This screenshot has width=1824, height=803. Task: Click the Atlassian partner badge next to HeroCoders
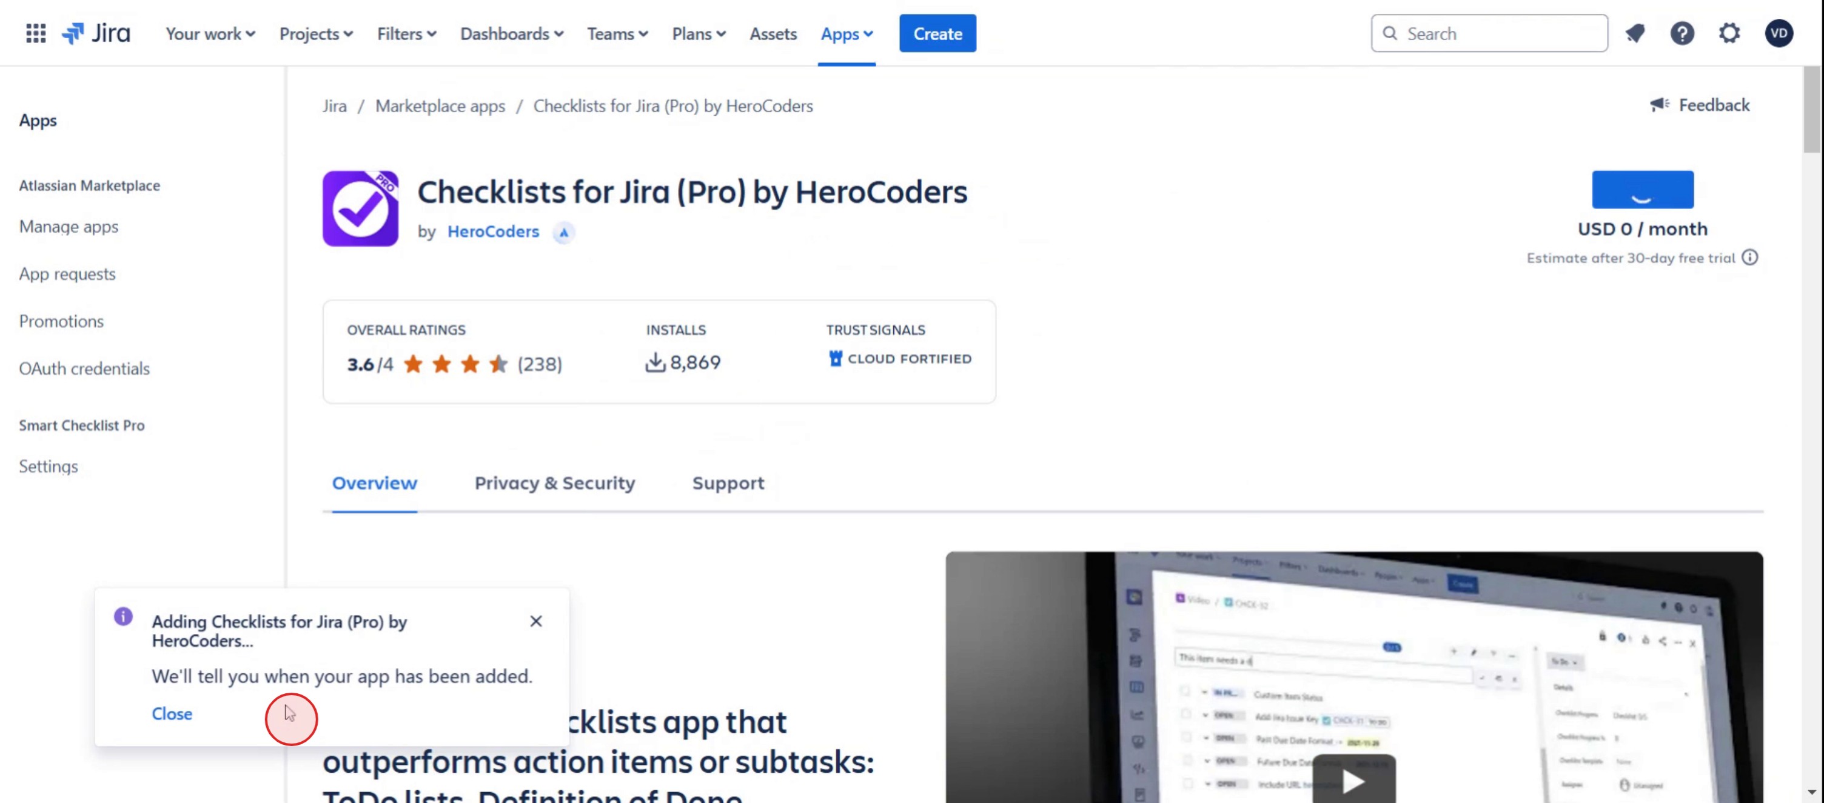click(563, 232)
